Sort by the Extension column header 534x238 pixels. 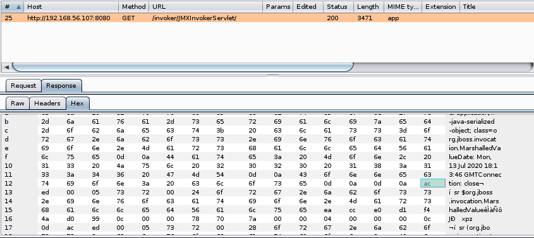pos(440,7)
